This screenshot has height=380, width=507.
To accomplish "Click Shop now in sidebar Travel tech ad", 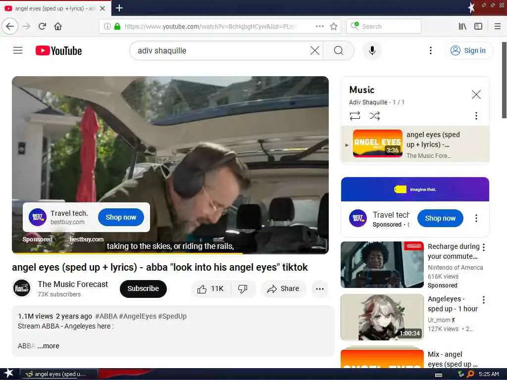I will (440, 218).
